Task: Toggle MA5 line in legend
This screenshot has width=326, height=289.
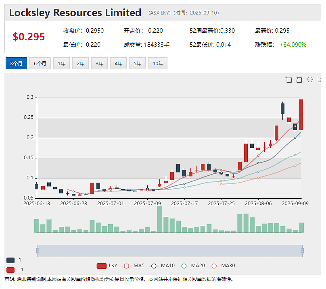Action: tap(133, 266)
